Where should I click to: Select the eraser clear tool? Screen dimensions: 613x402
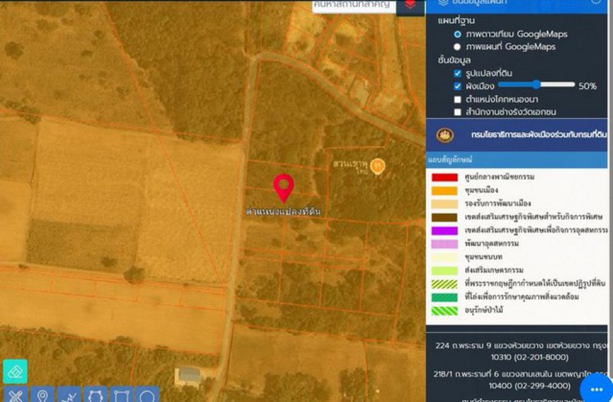15,371
